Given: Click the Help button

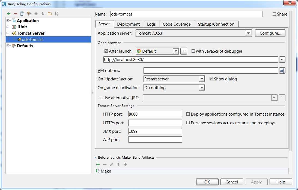Looking at the screenshot, I should (x=281, y=182).
